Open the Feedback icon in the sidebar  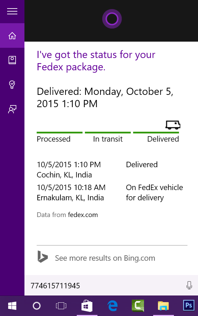pos(12,109)
